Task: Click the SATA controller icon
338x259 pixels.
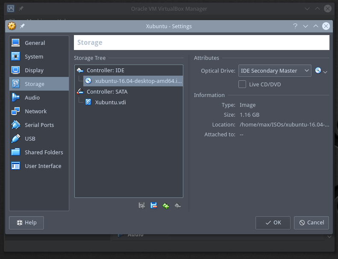Action: [80, 91]
